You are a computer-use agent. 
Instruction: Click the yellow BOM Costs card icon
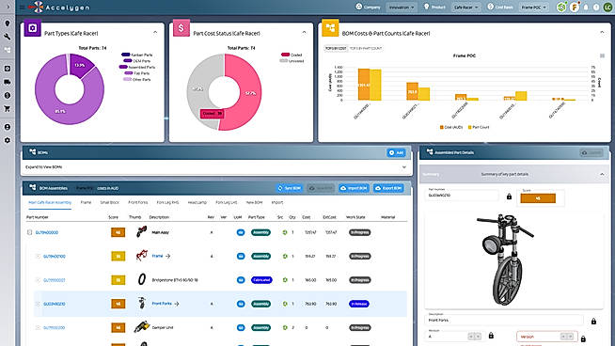click(330, 28)
